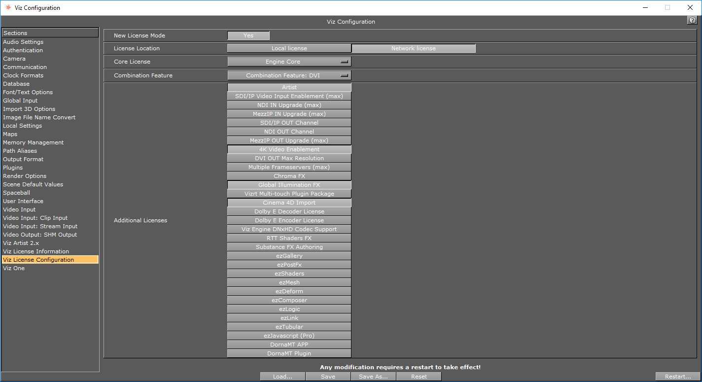Toggle ezLogic license
The height and width of the screenshot is (382, 702).
[x=289, y=309]
